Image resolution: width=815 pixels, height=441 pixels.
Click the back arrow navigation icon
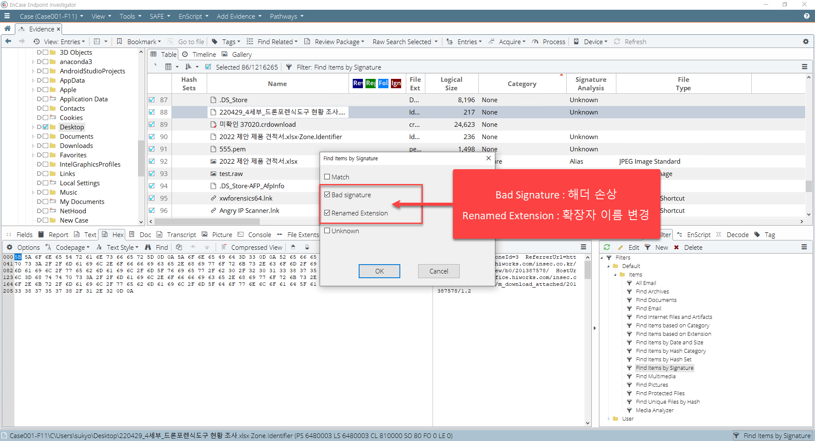coord(8,42)
